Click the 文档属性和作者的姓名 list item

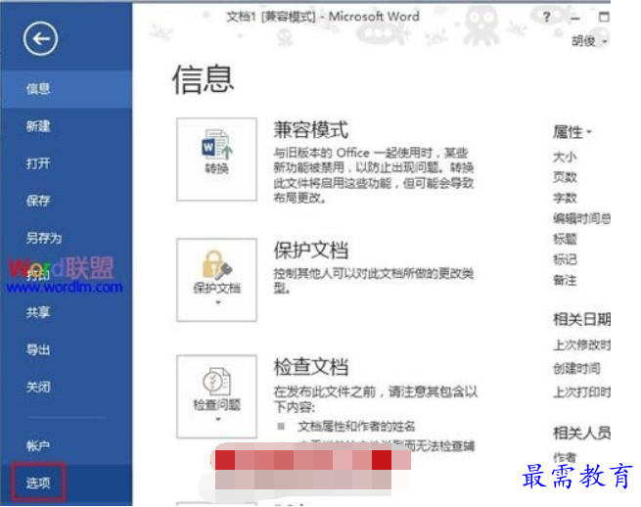coord(356,427)
